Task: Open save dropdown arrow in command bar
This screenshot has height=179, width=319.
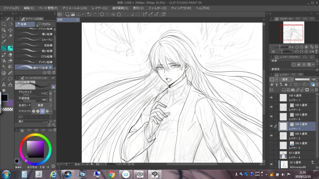Action: point(83,14)
